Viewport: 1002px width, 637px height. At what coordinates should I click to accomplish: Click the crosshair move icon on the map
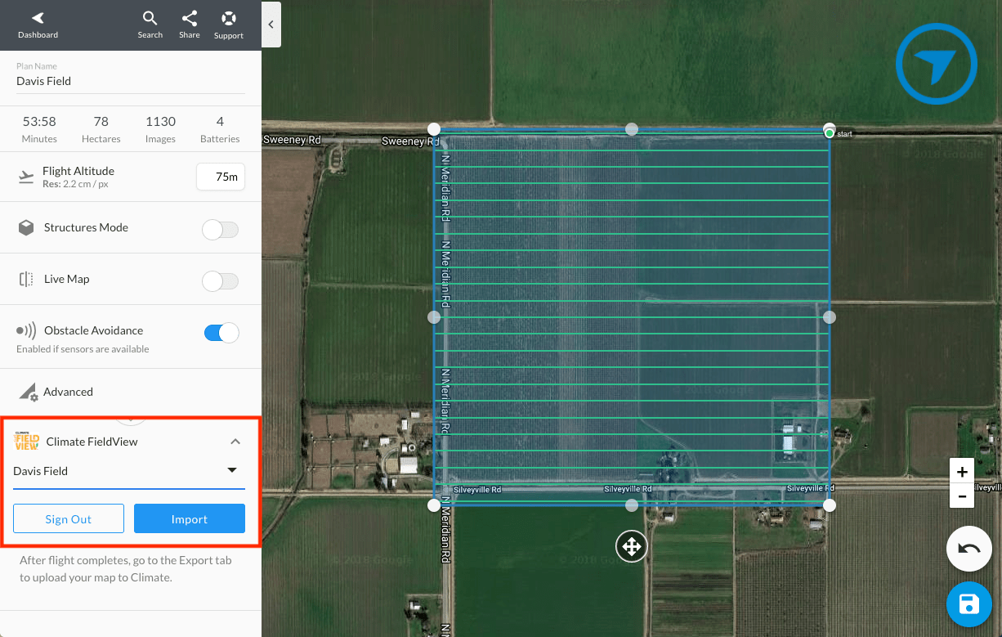coord(631,545)
